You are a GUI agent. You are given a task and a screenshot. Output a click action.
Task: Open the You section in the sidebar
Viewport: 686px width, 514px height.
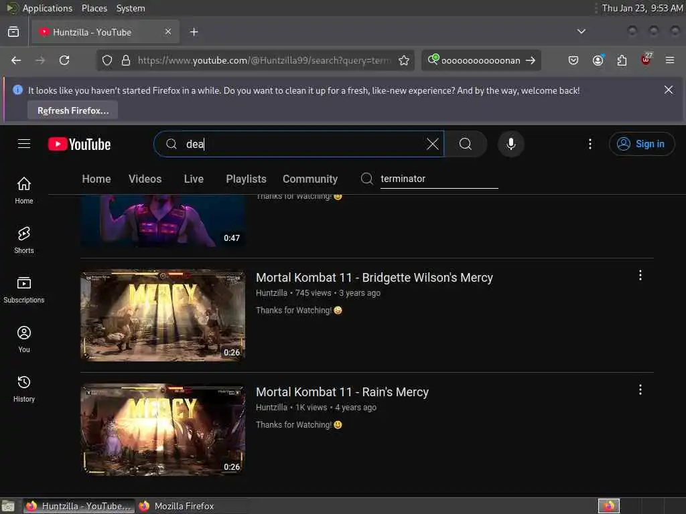tap(24, 339)
